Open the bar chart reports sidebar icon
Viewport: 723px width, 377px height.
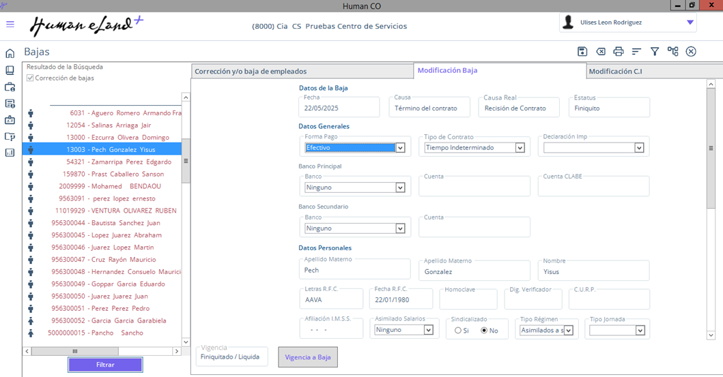[x=10, y=153]
